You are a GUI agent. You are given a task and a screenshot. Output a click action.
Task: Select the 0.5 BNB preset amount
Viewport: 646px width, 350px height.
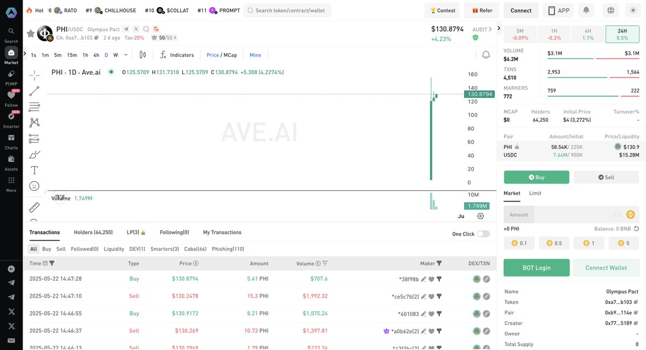click(x=554, y=243)
